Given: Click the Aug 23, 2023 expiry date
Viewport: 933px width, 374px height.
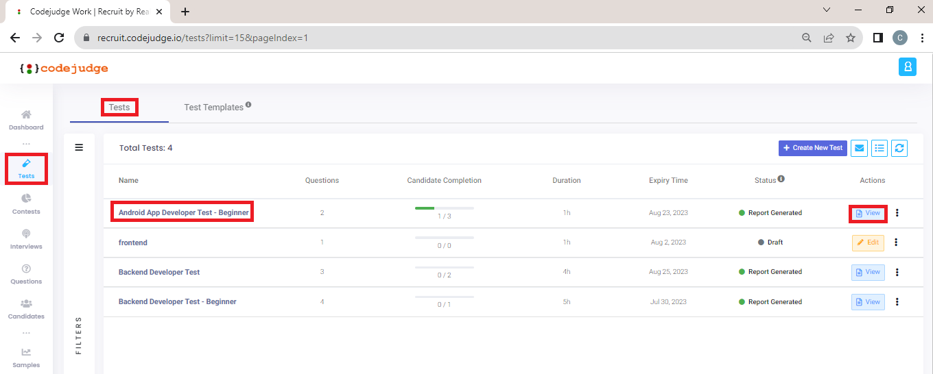Looking at the screenshot, I should (x=668, y=213).
